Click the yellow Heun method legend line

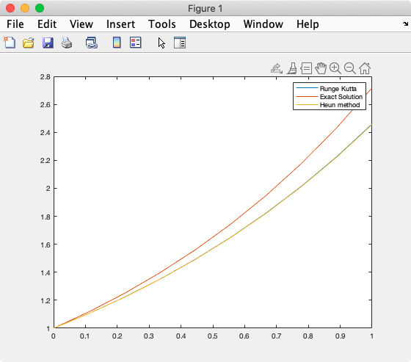307,105
